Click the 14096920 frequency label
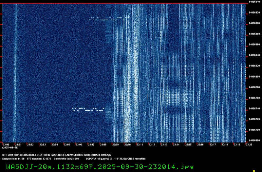The height and width of the screenshot is (172, 262). click(x=254, y=12)
